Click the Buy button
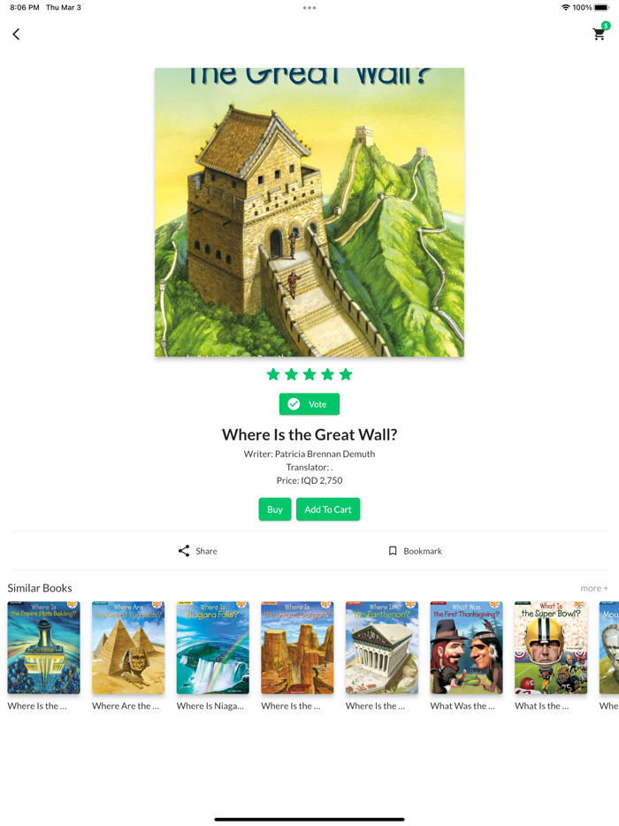The width and height of the screenshot is (619, 826). tap(275, 509)
